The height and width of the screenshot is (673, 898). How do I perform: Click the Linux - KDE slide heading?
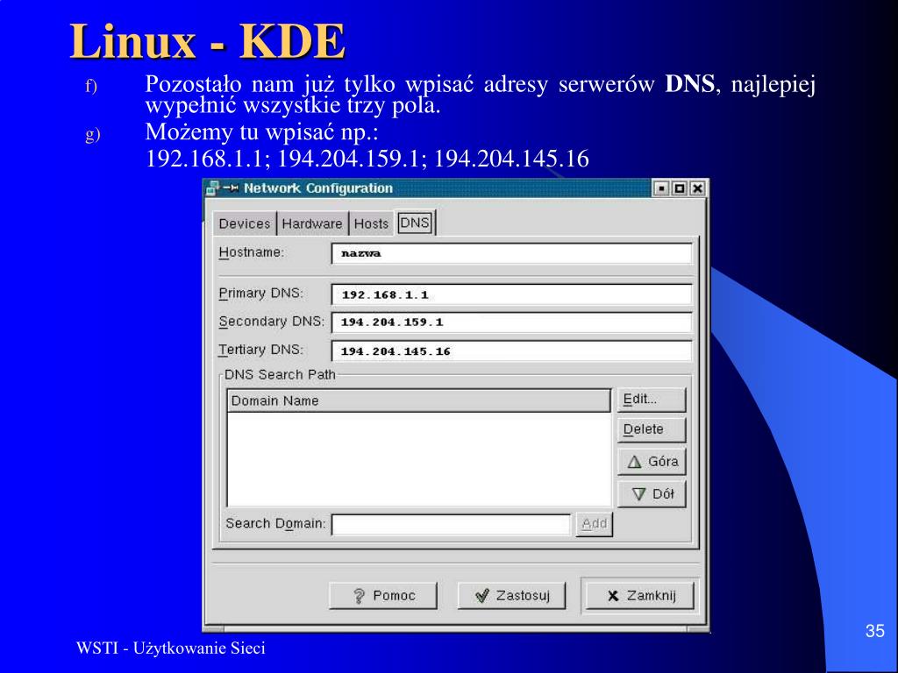(x=207, y=41)
